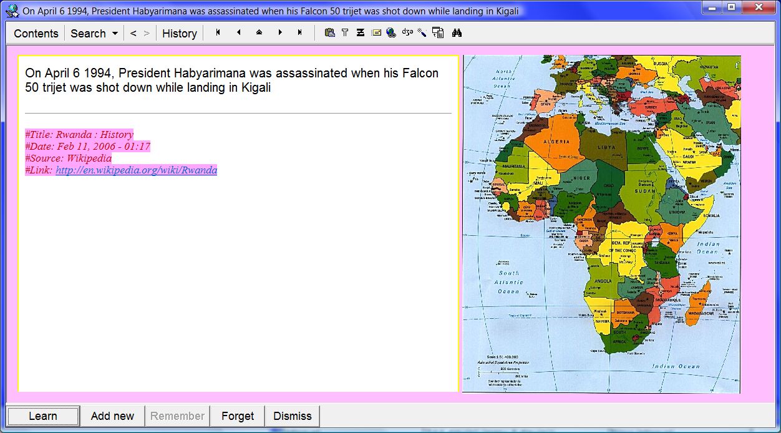
Task: Open the en.wikipedia.org/wiki/Rwanda link
Action: [136, 170]
